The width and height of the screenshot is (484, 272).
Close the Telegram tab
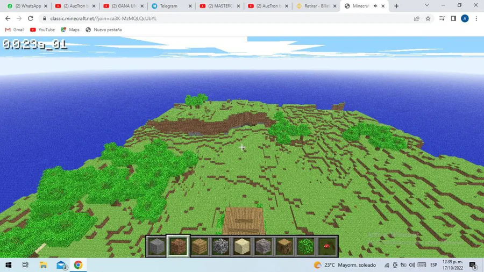pyautogui.click(x=190, y=6)
